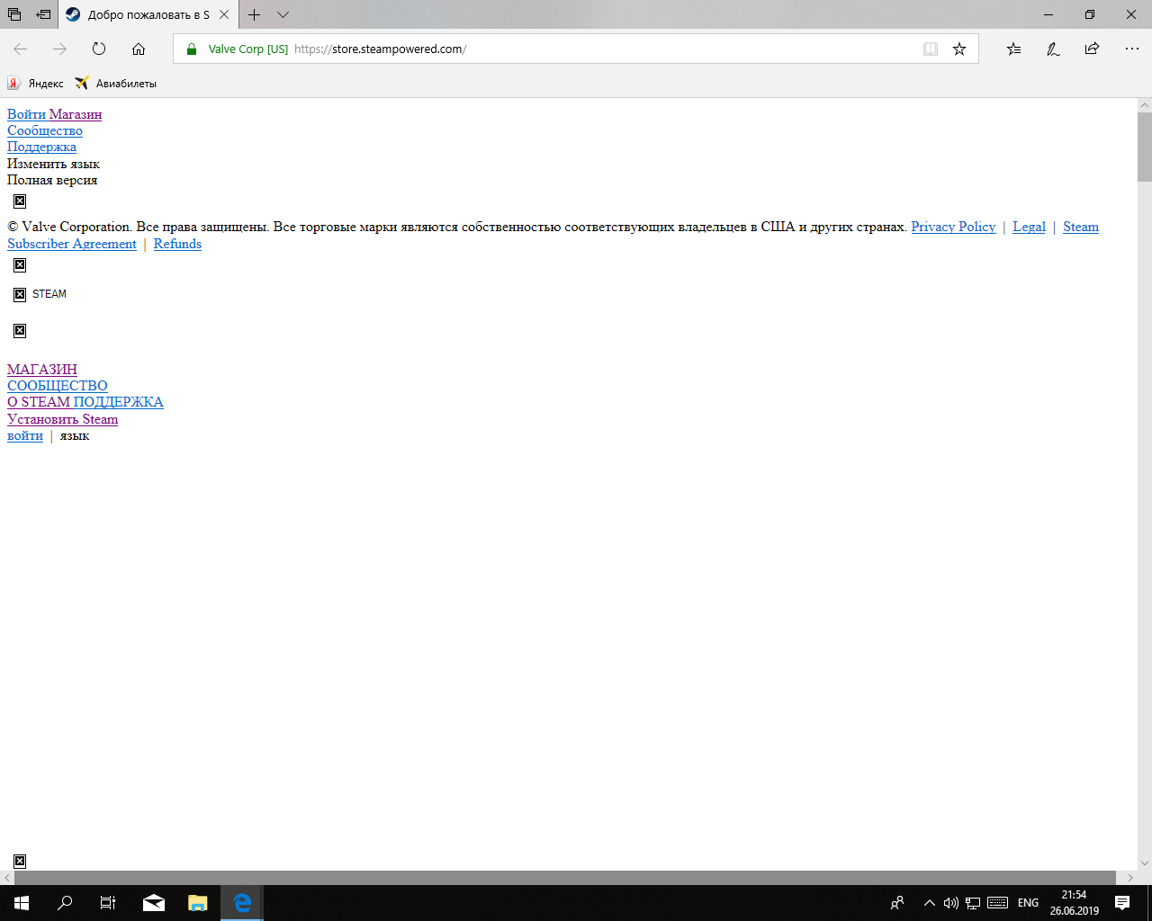This screenshot has width=1152, height=921.
Task: Open the язык language selector
Action: [75, 436]
